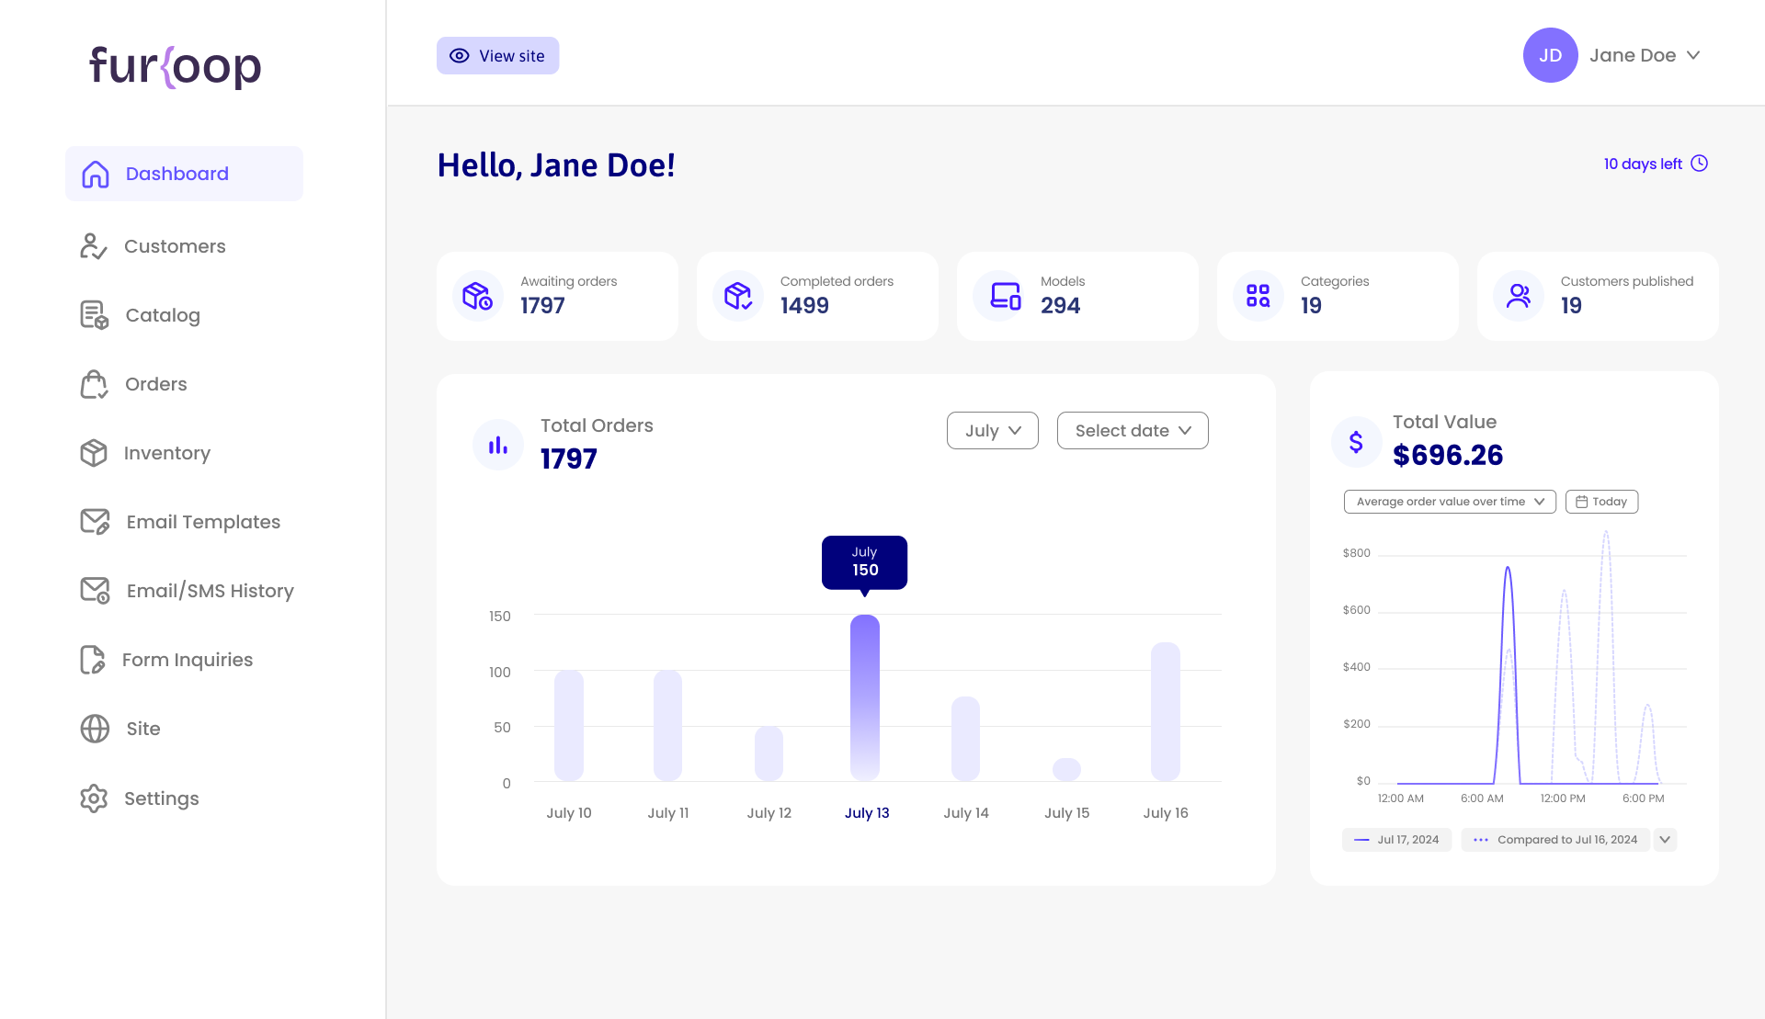Open the Jane Doe account dropdown chevron
The width and height of the screenshot is (1765, 1019).
[1693, 55]
